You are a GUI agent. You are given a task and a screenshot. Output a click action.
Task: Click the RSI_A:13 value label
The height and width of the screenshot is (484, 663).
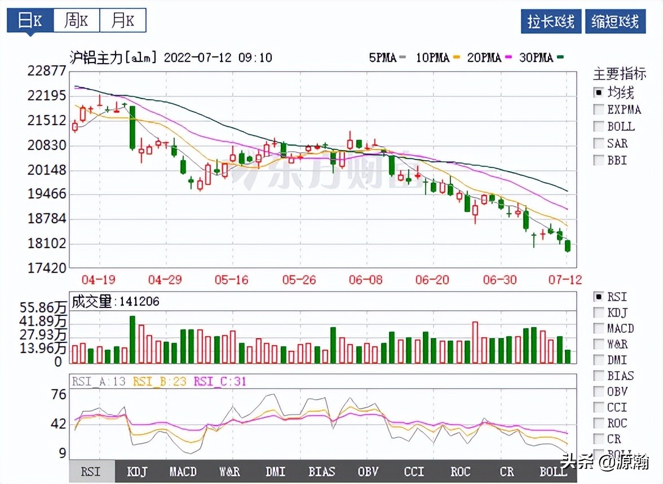point(99,381)
